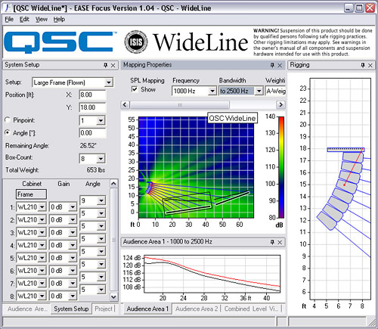The image size is (378, 329).
Task: Open the Box-Count dropdown
Action: 101,159
